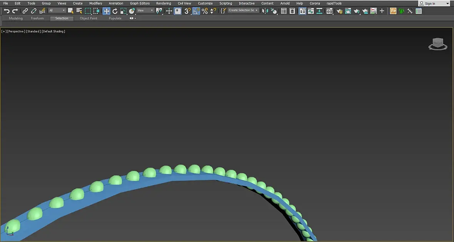Viewport: 454px width, 242px height.
Task: Open Render Setup teapot icon
Action: pyautogui.click(x=339, y=11)
